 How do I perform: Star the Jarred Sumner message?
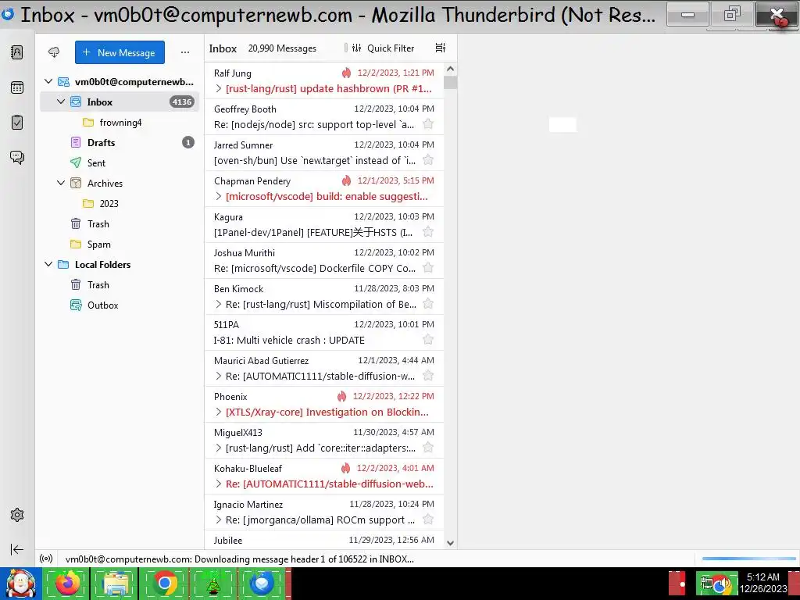[429, 160]
